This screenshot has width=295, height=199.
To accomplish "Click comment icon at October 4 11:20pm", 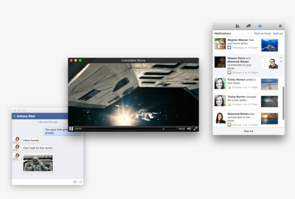I will (229, 72).
